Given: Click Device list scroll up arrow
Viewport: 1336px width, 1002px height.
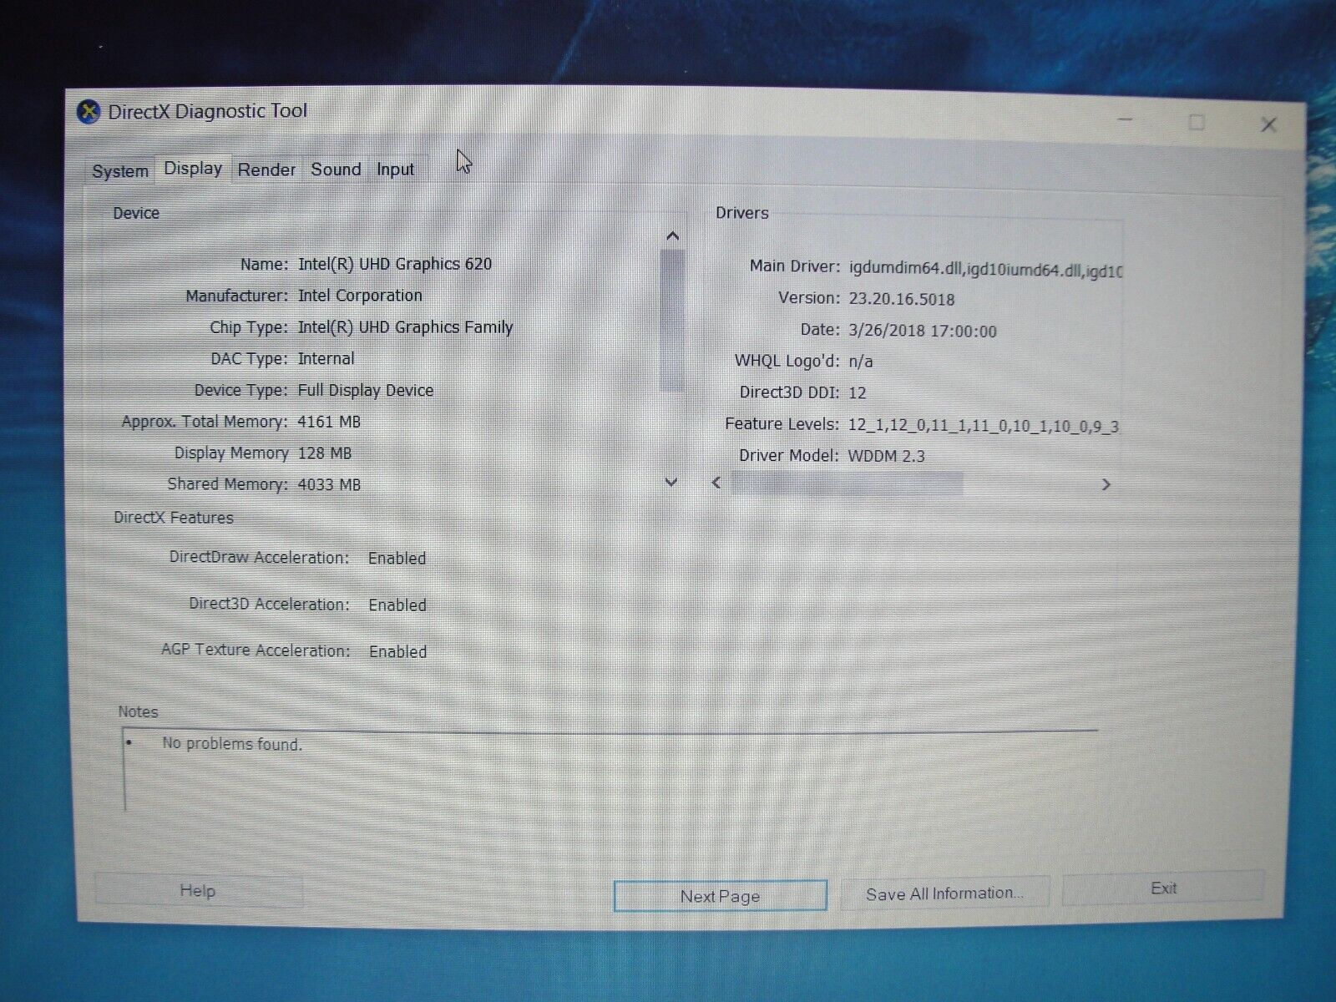Looking at the screenshot, I should [x=673, y=236].
